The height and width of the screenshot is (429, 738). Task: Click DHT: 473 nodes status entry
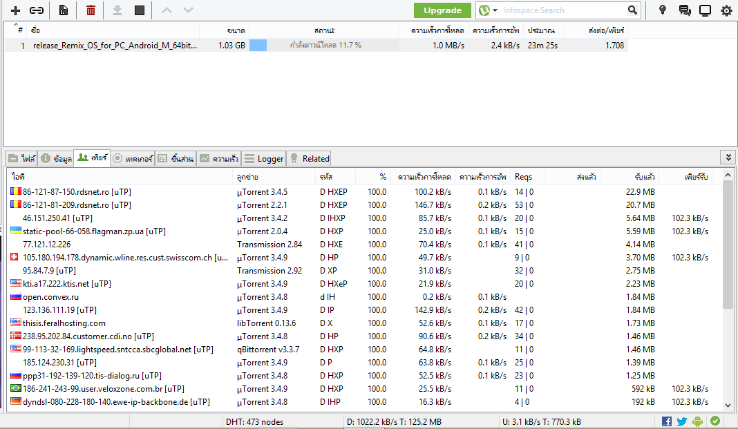(x=254, y=422)
